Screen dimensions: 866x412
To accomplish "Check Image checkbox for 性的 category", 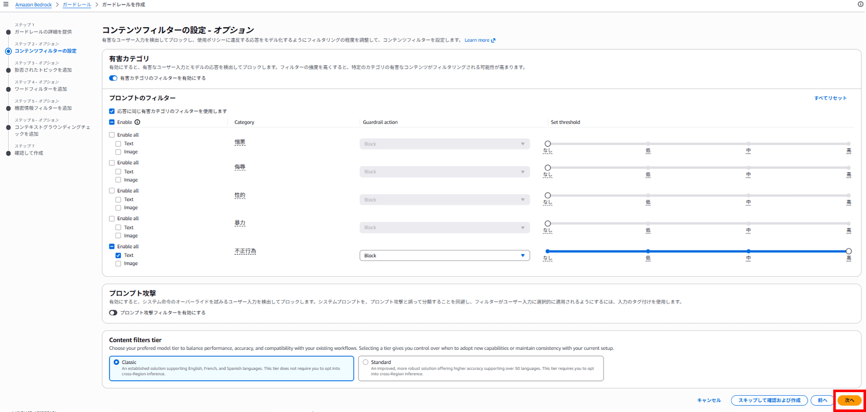I will tap(118, 208).
